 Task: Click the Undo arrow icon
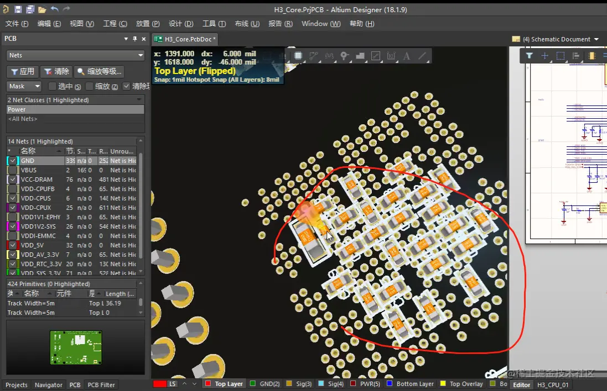tap(54, 9)
